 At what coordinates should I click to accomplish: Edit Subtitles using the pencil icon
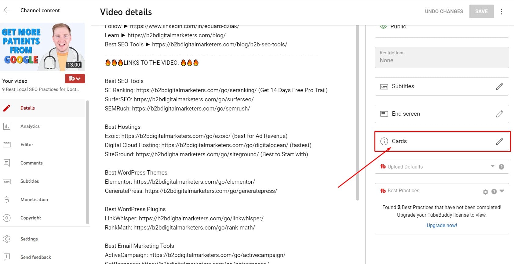[500, 86]
